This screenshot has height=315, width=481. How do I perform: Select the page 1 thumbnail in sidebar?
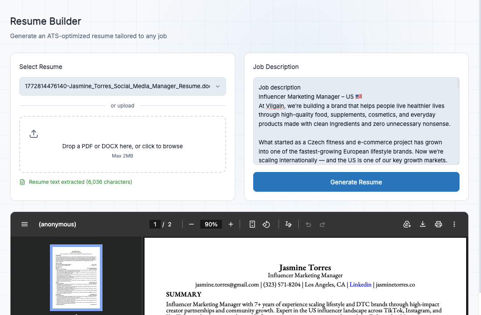click(x=76, y=277)
